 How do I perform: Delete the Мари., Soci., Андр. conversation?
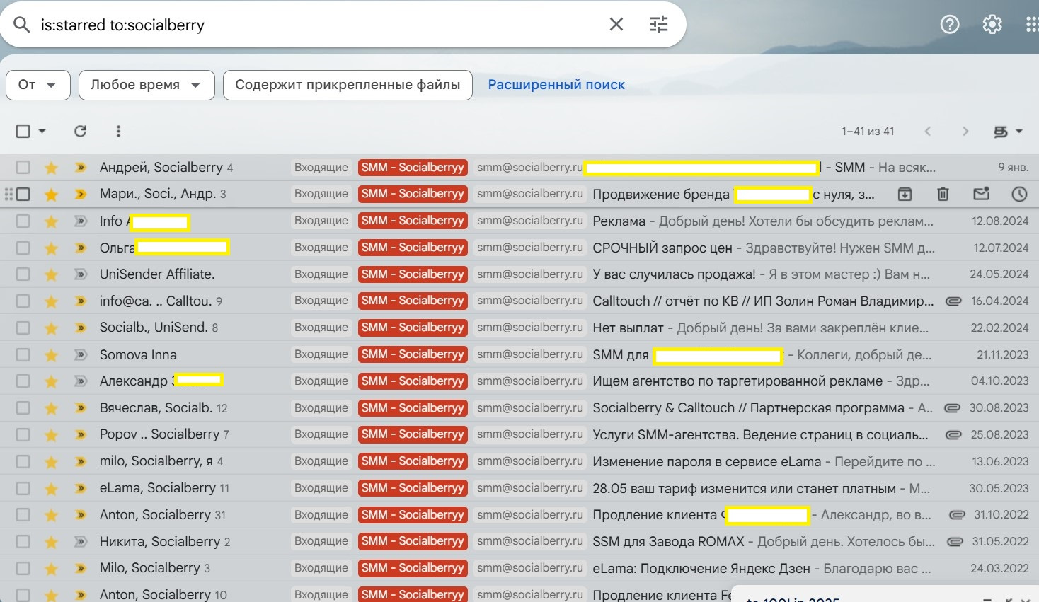click(943, 194)
